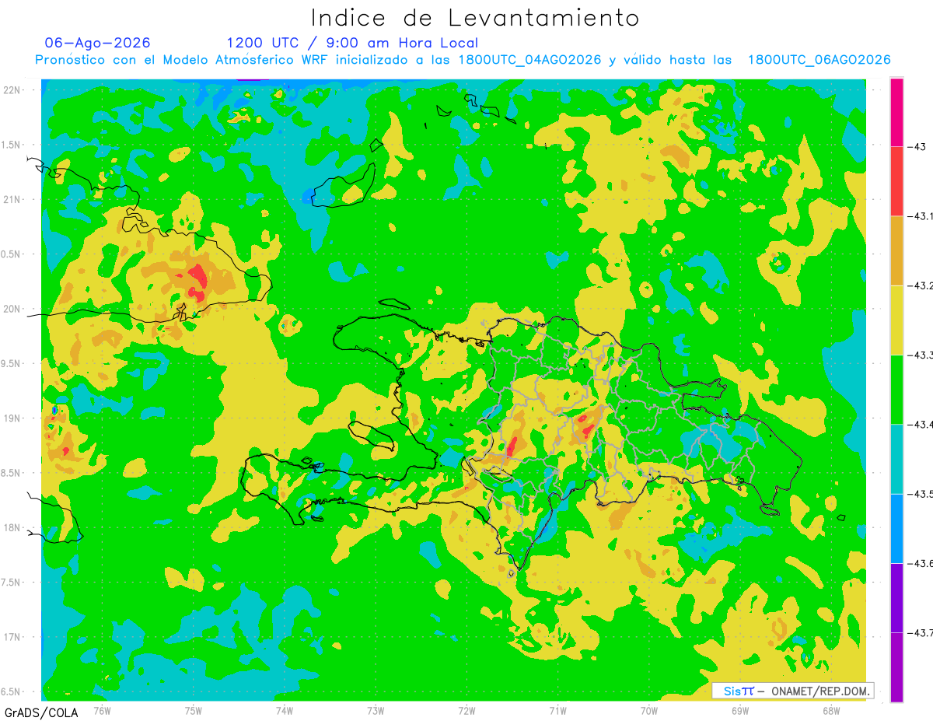The image size is (933, 721).
Task: Click the '76W' longitude label
Action: click(x=103, y=710)
